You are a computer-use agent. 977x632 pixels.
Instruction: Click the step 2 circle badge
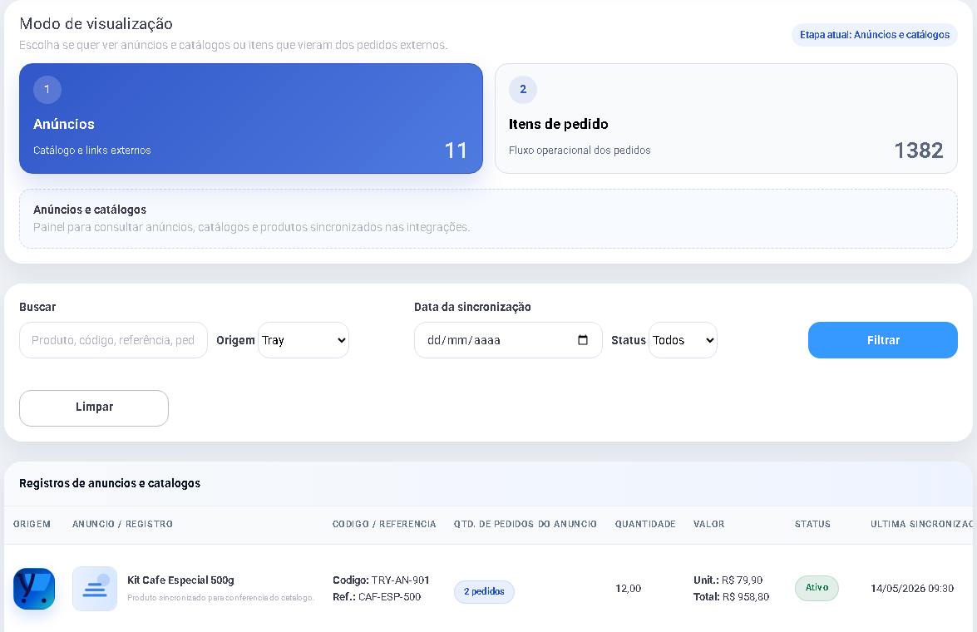point(523,89)
